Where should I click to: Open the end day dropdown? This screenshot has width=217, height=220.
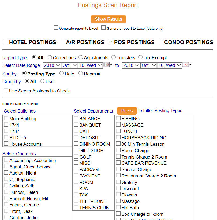(x=169, y=65)
